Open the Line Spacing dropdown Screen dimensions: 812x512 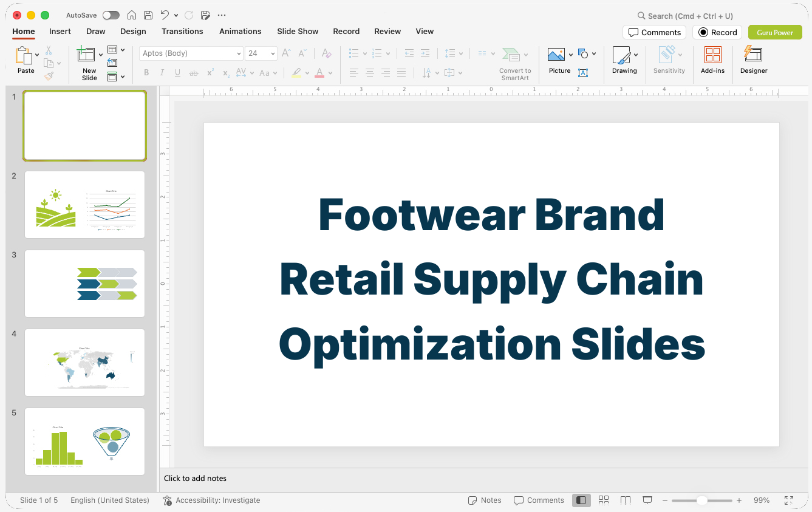click(453, 53)
